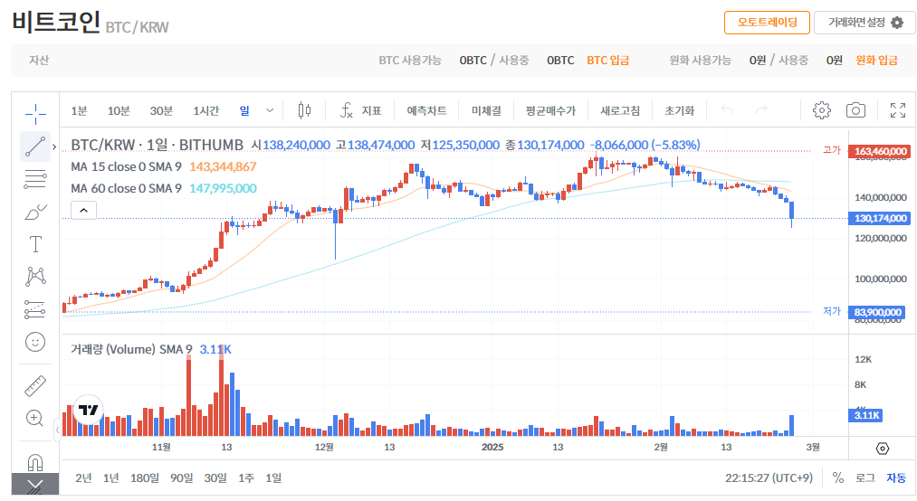Click 초기화 to reset the chart
The width and height of the screenshot is (917, 501).
click(x=680, y=110)
